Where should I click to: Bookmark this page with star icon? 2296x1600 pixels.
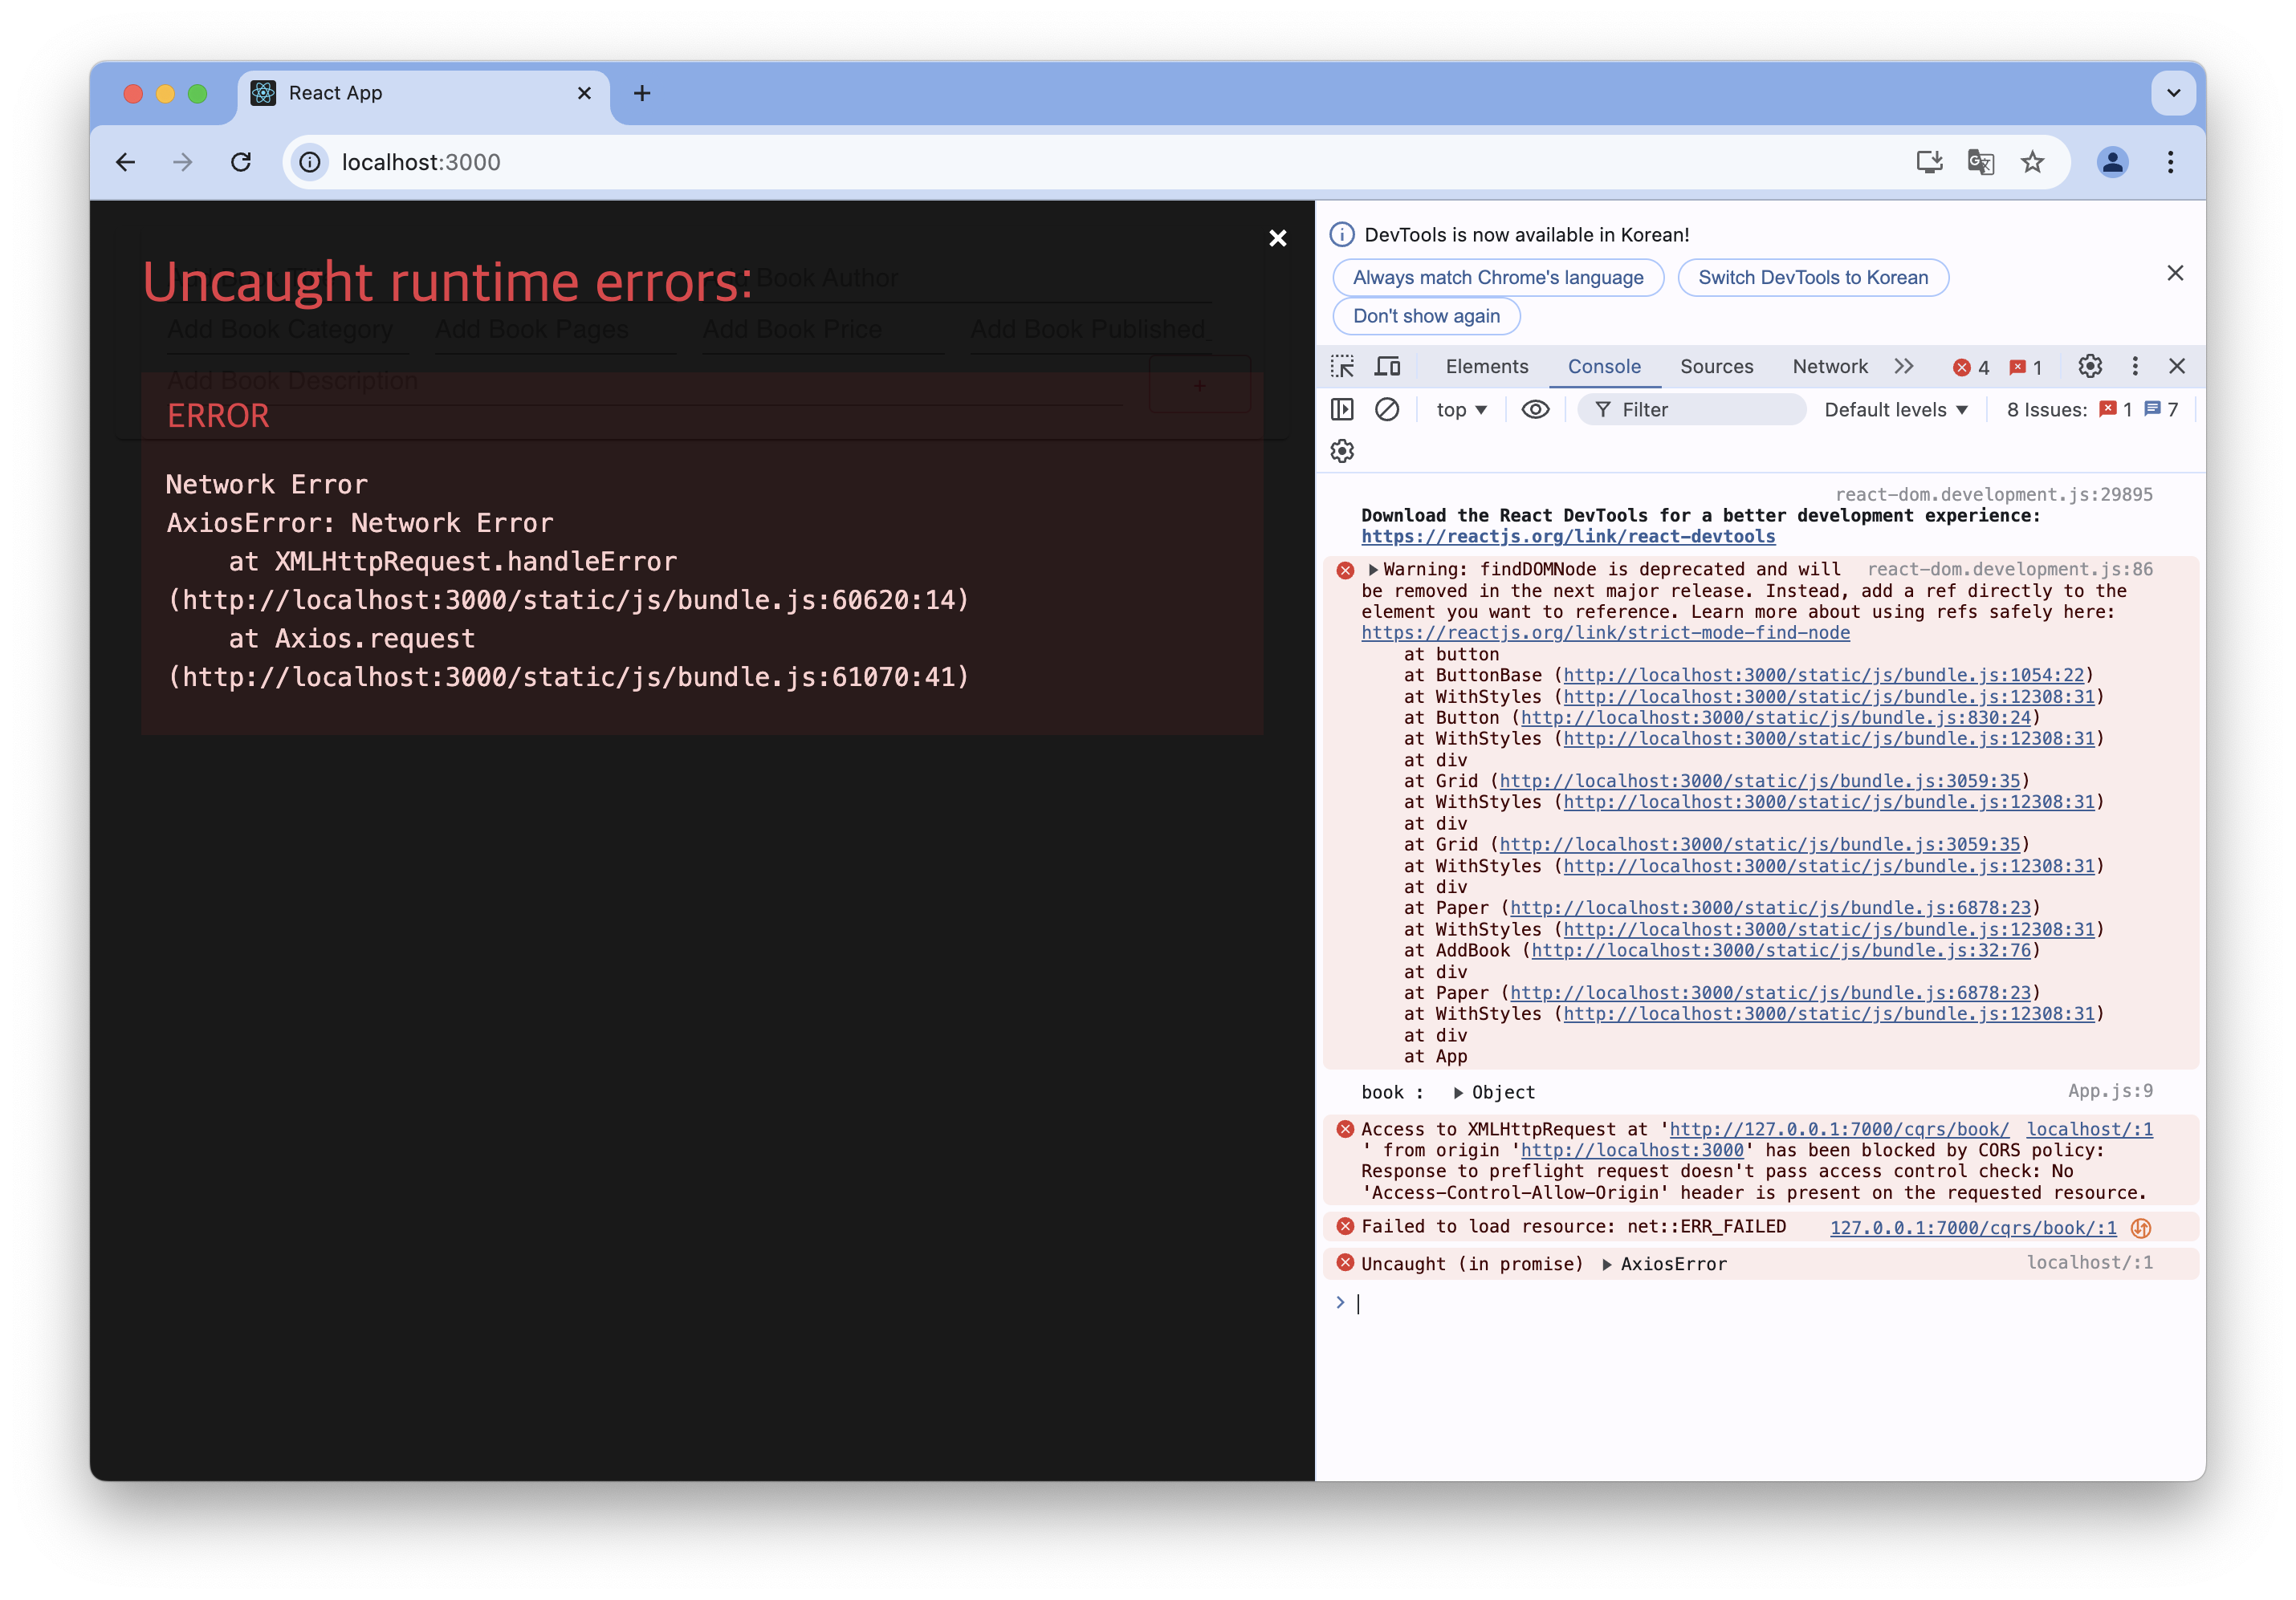click(x=2032, y=162)
